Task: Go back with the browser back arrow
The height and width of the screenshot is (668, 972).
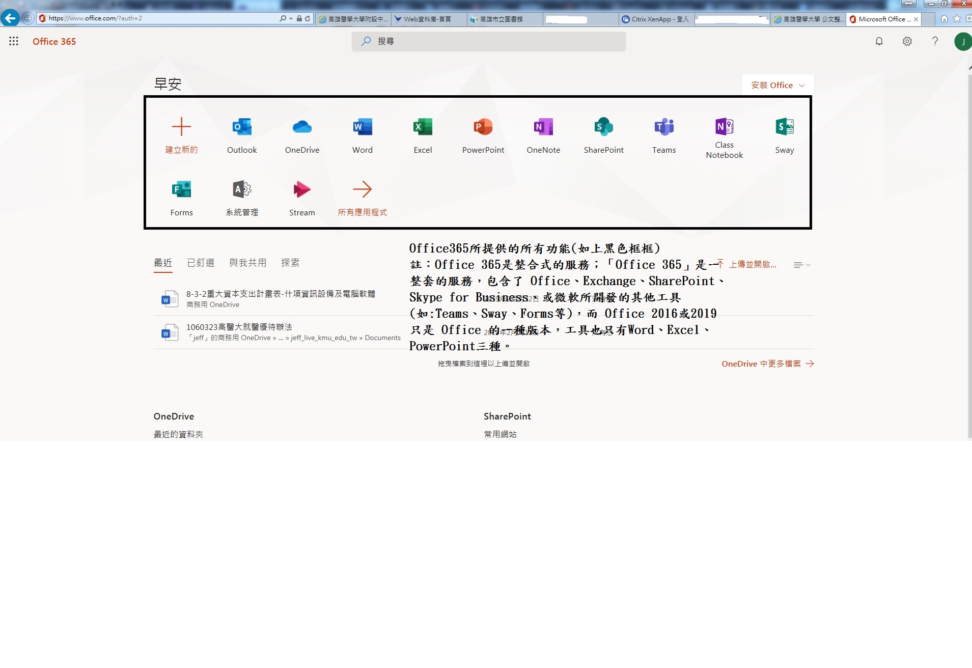Action: (10, 18)
